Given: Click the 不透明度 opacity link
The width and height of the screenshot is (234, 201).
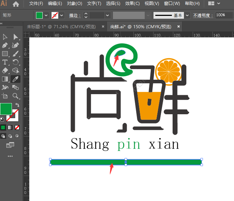Looking at the screenshot, I should coord(204,16).
